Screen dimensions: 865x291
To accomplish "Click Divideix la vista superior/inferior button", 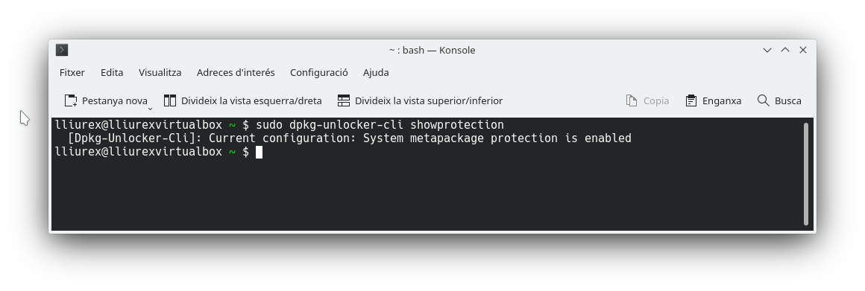I will pyautogui.click(x=421, y=100).
